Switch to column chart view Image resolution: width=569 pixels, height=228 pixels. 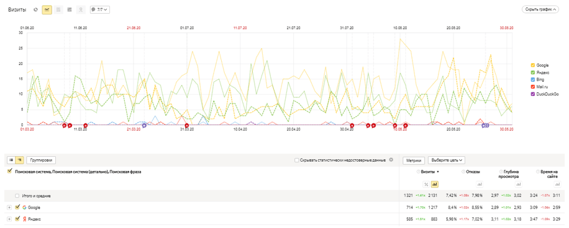click(70, 10)
